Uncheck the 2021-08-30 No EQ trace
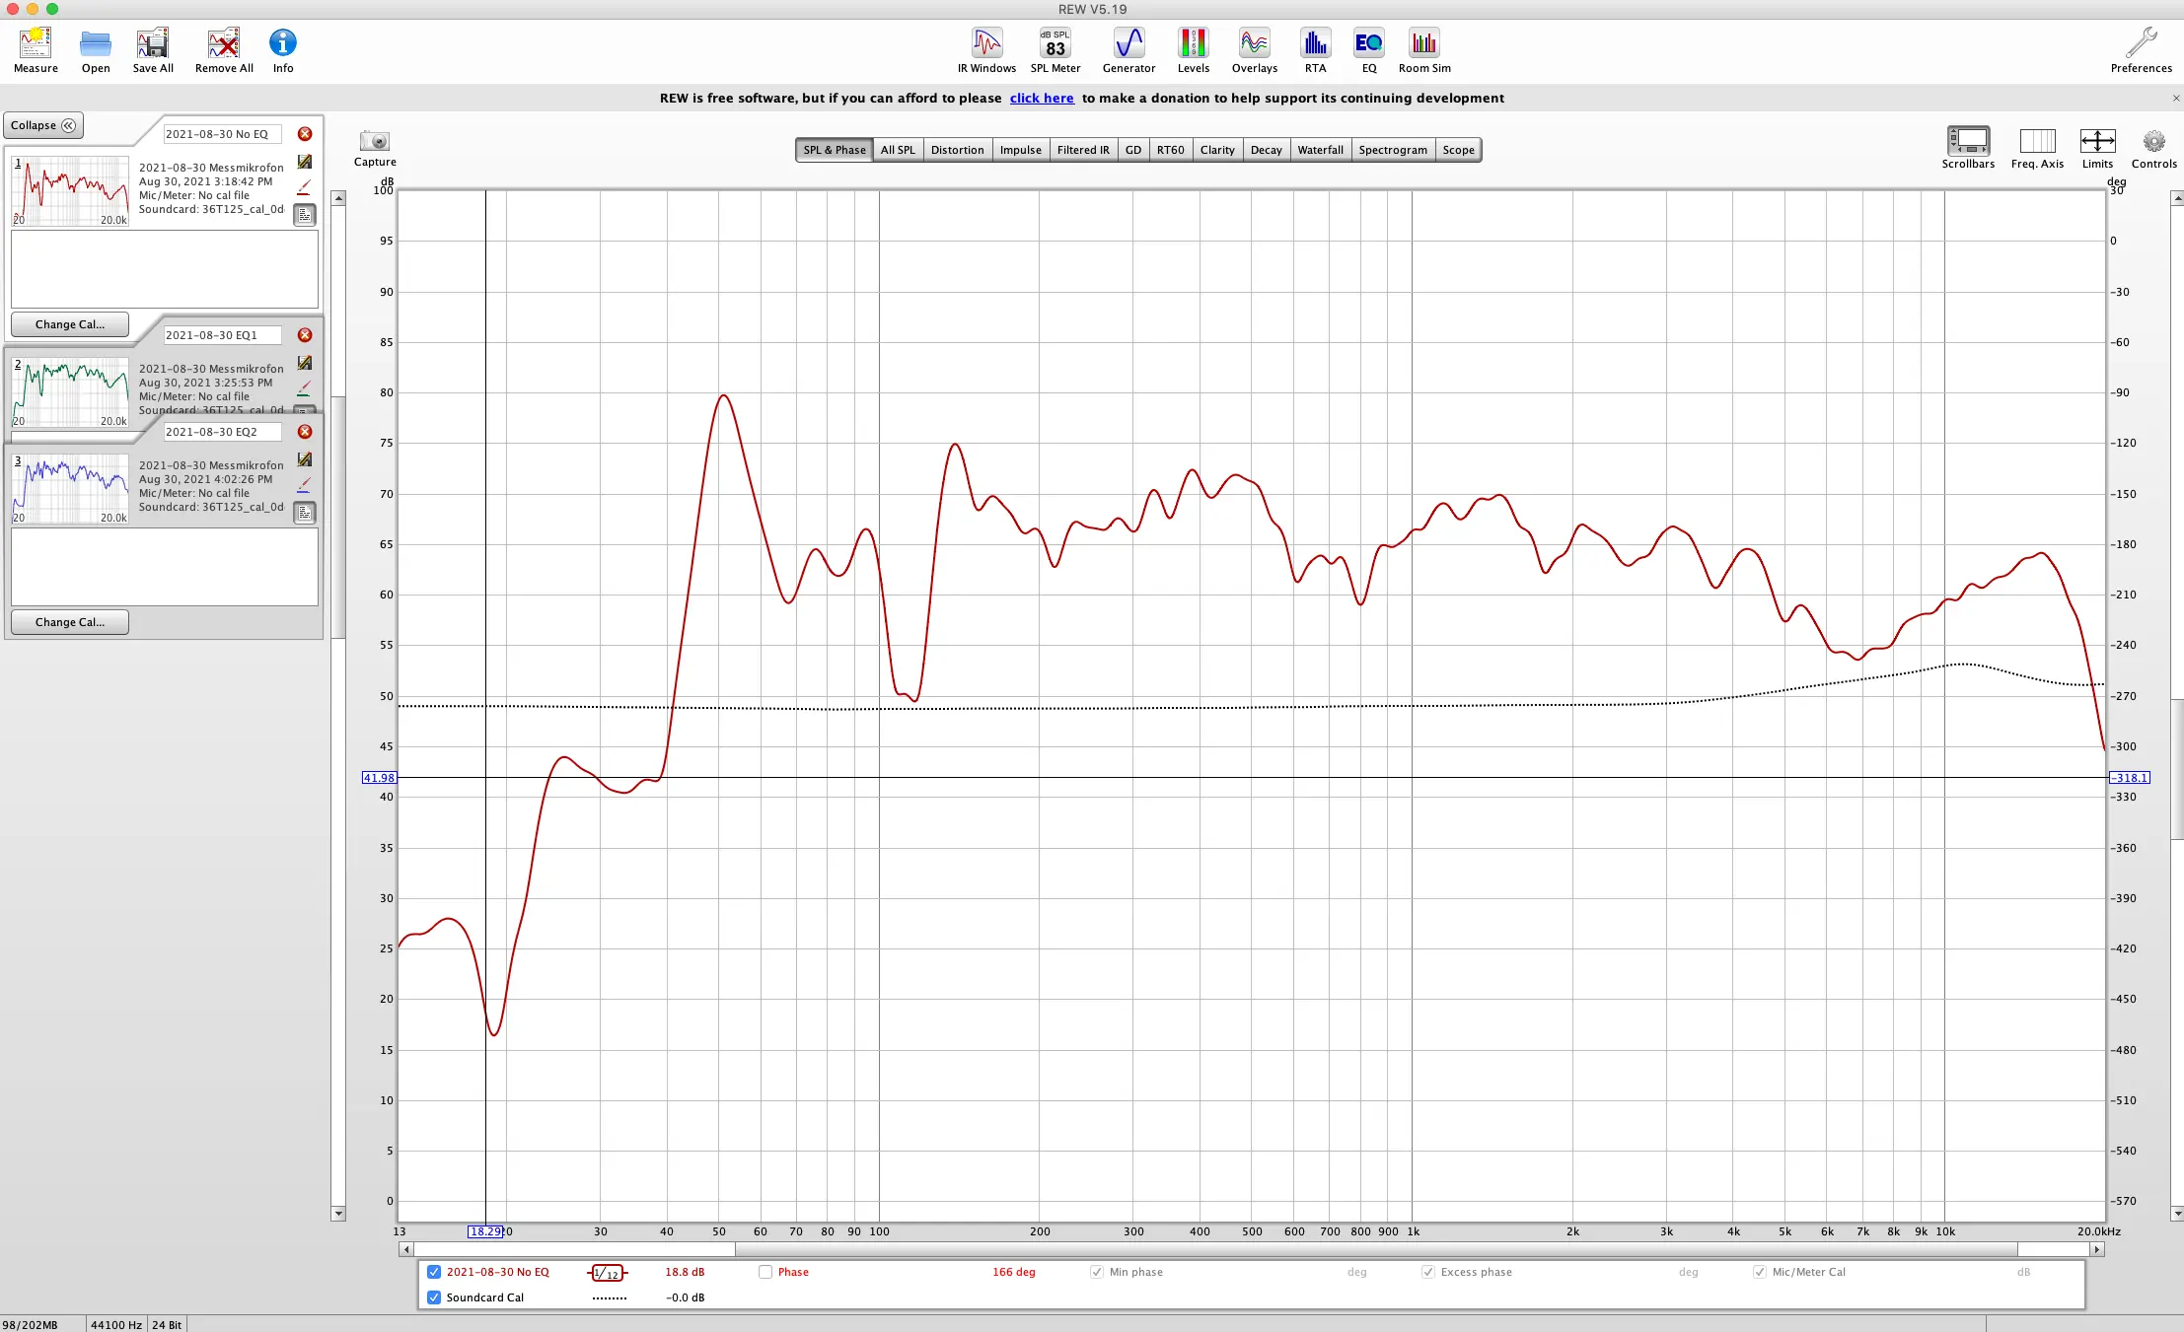The height and width of the screenshot is (1332, 2184). click(434, 1272)
